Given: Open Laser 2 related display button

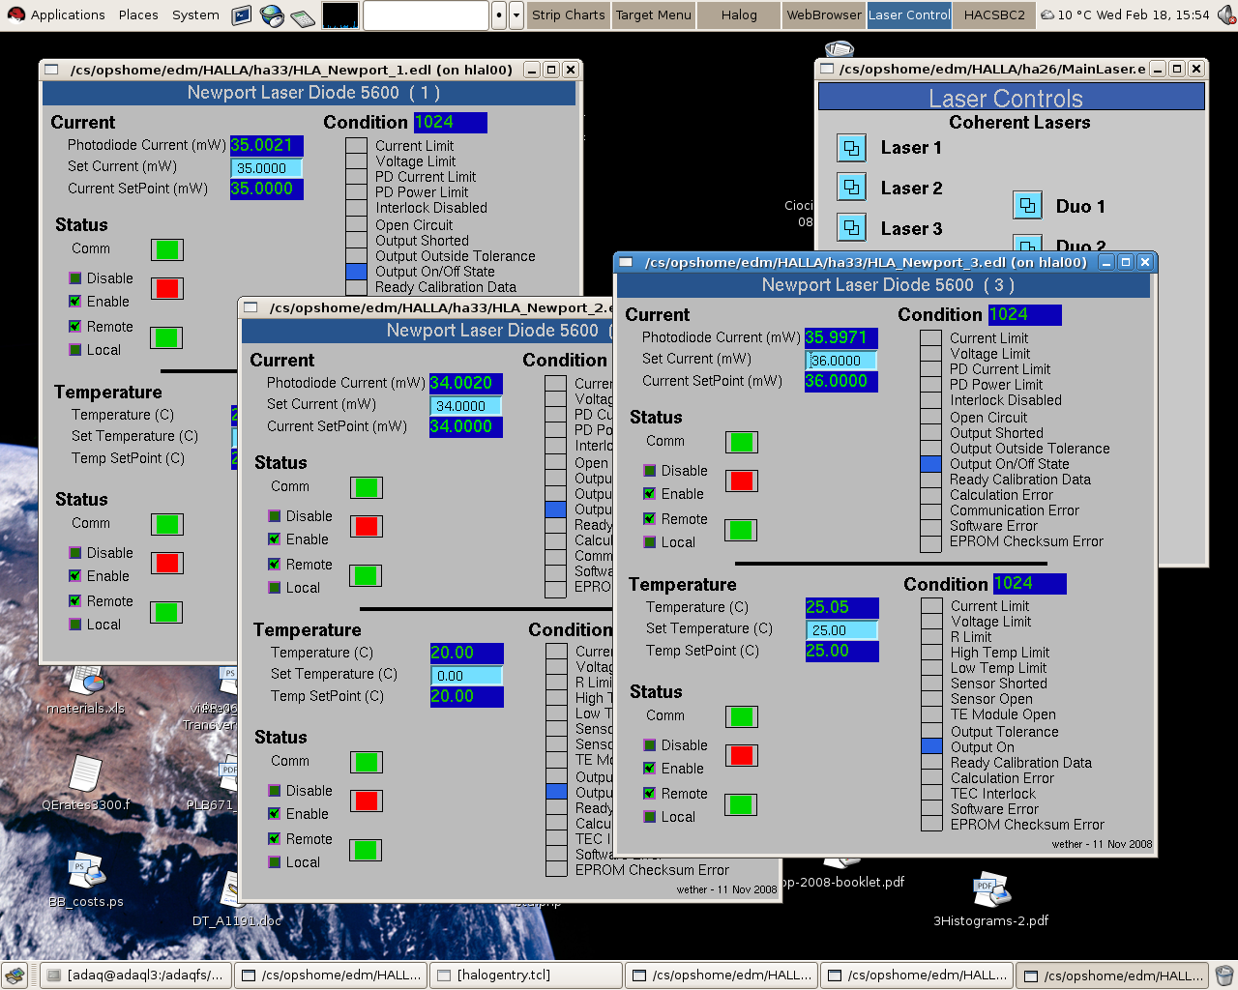Looking at the screenshot, I should (851, 187).
